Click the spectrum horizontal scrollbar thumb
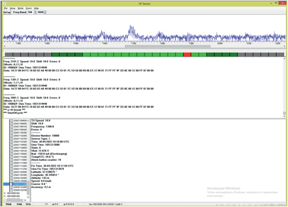The width and height of the screenshot is (288, 207). tap(168, 46)
